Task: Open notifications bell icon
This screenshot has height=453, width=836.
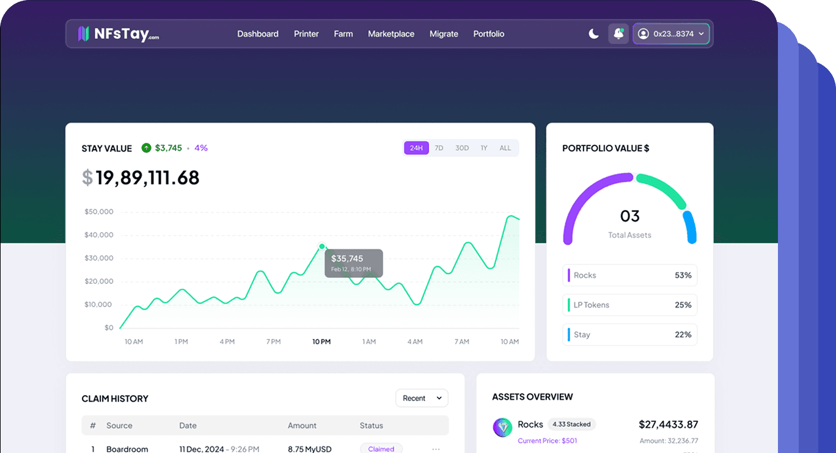Action: coord(618,34)
